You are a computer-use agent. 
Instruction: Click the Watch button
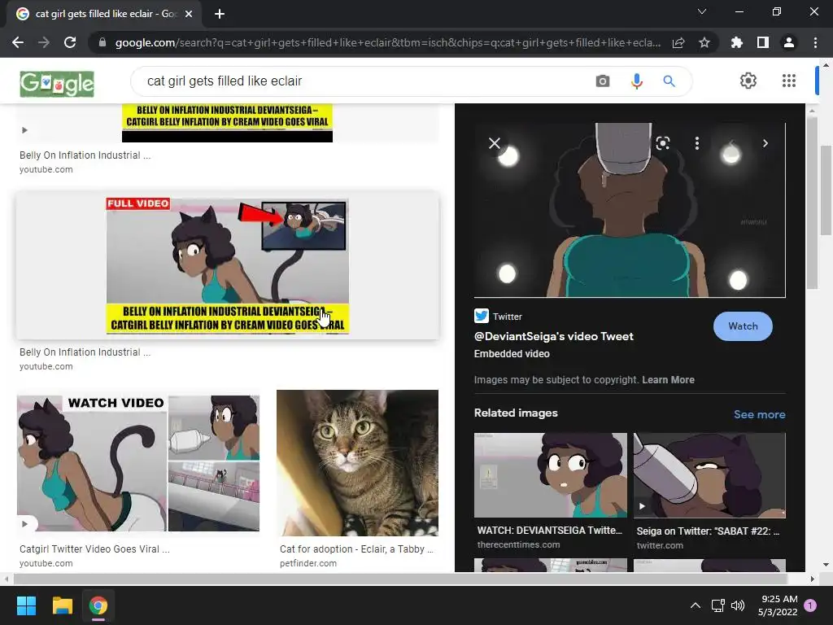pyautogui.click(x=743, y=326)
